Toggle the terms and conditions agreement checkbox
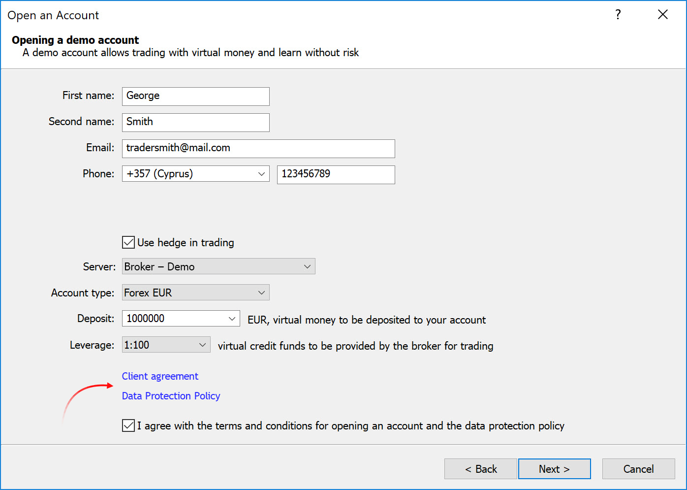687x490 pixels. pos(128,425)
